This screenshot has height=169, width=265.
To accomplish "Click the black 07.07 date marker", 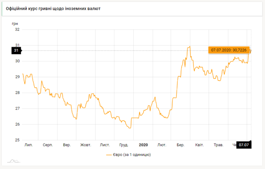I will [x=243, y=145].
